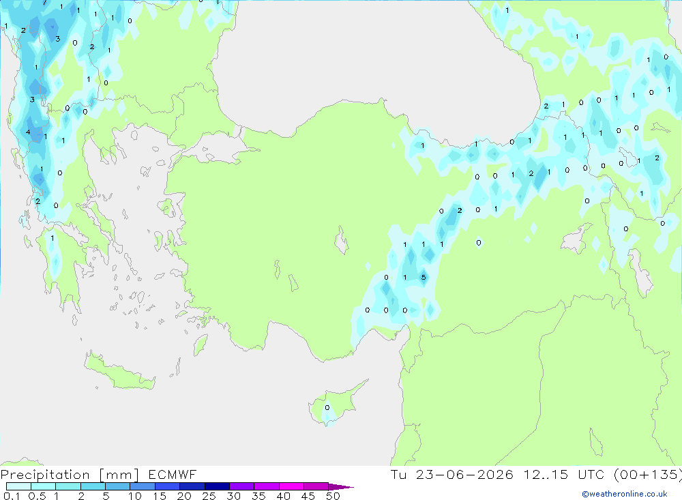Click the 20–25 mm dark blue legend swatch
Image resolution: width=682 pixels, height=500 pixels.
(x=192, y=486)
